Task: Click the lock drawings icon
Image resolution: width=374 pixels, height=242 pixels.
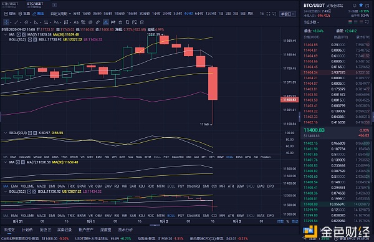Action: (x=120, y=22)
